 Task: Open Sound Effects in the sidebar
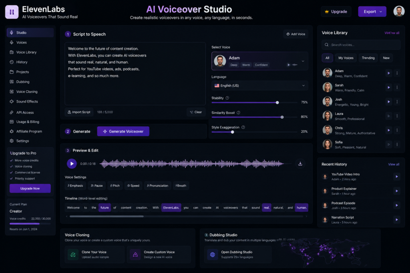pyautogui.click(x=30, y=102)
